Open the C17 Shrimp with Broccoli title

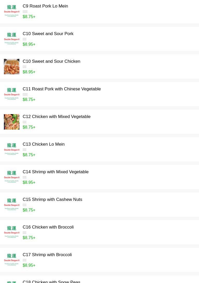point(47,255)
